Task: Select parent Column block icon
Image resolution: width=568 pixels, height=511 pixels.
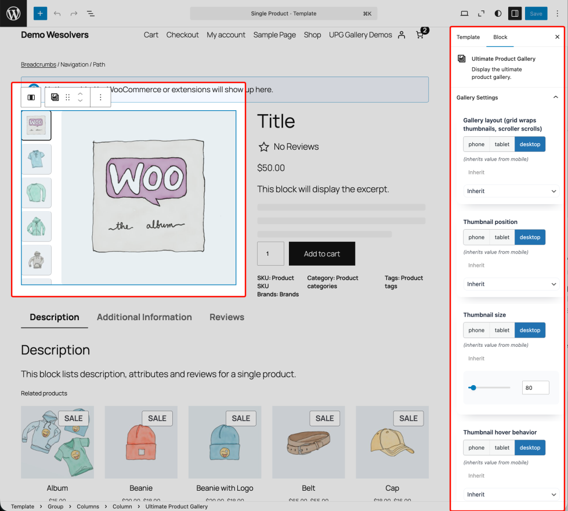Action: tap(31, 97)
